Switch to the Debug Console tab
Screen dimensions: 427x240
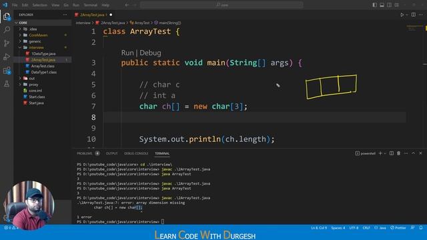point(136,153)
